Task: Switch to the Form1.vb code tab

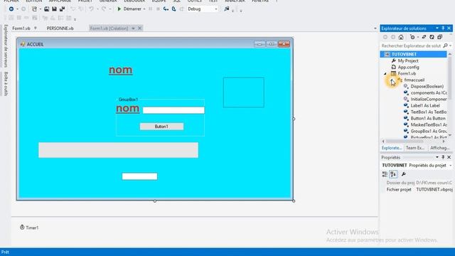Action: coord(21,28)
